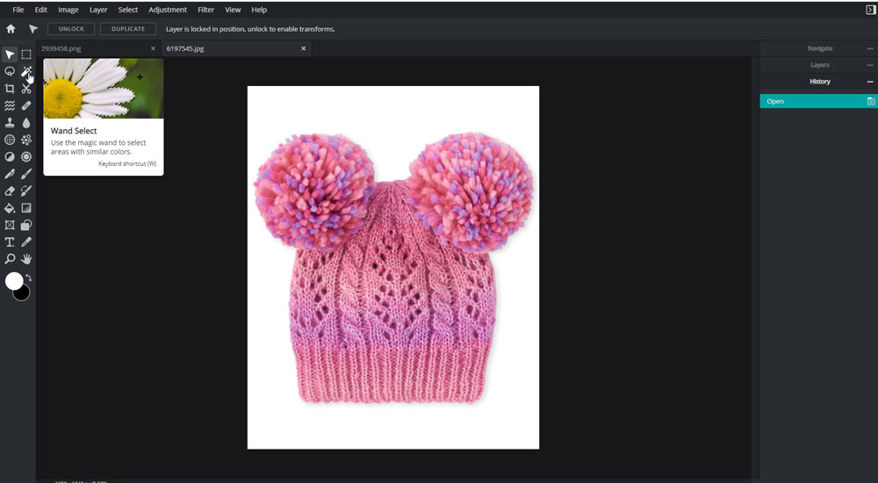The image size is (878, 483).
Task: Close the 2939458.png tab
Action: [153, 49]
